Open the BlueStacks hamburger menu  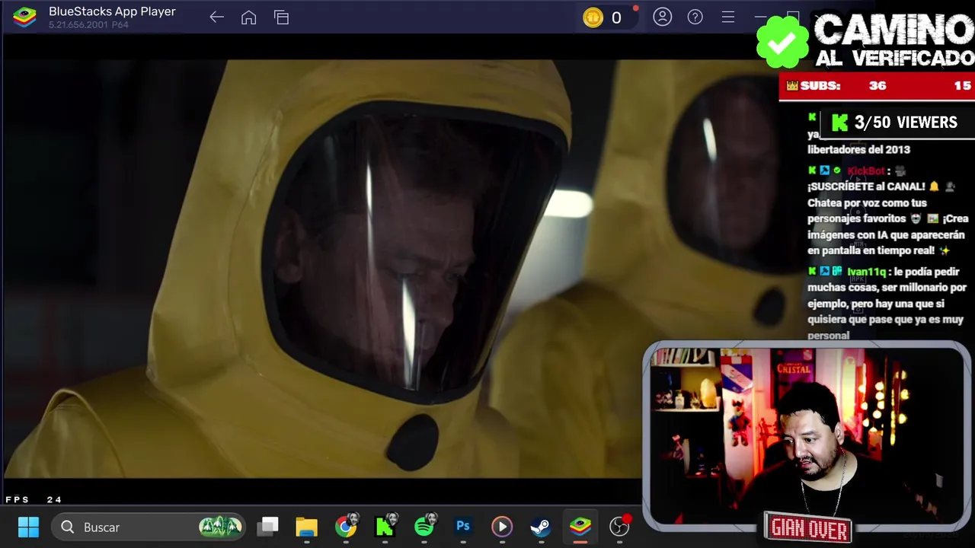tap(728, 17)
